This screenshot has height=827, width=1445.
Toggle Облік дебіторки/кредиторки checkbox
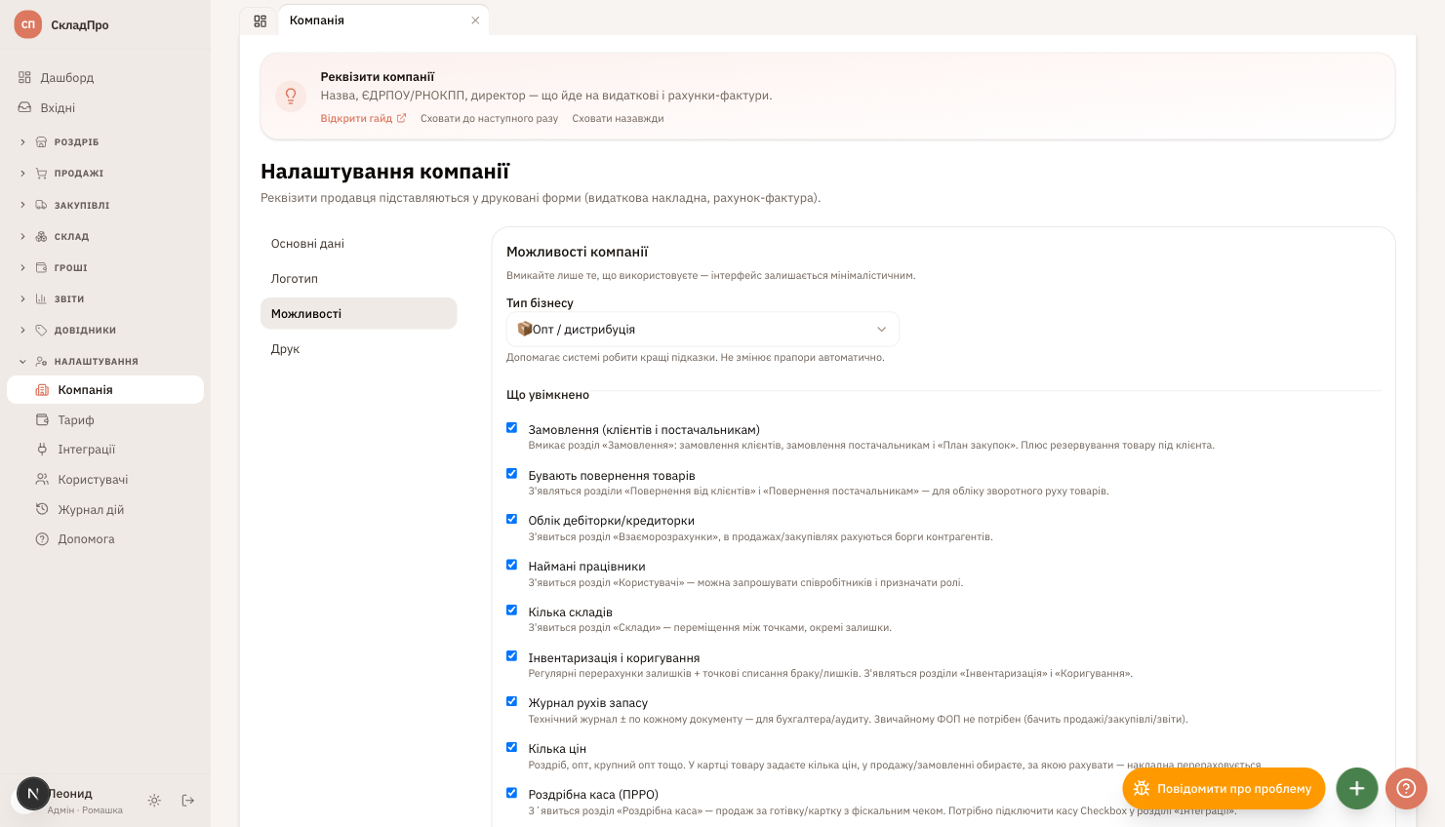(511, 520)
